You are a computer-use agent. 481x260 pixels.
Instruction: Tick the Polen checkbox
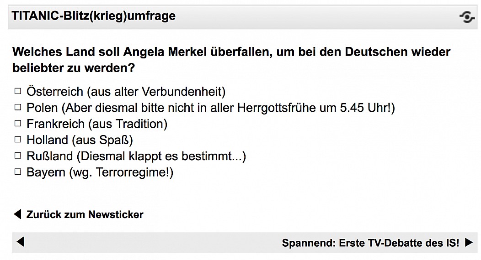click(x=18, y=108)
